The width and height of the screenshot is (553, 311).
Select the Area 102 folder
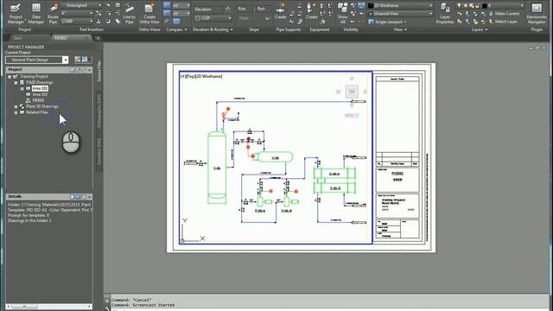pos(40,94)
